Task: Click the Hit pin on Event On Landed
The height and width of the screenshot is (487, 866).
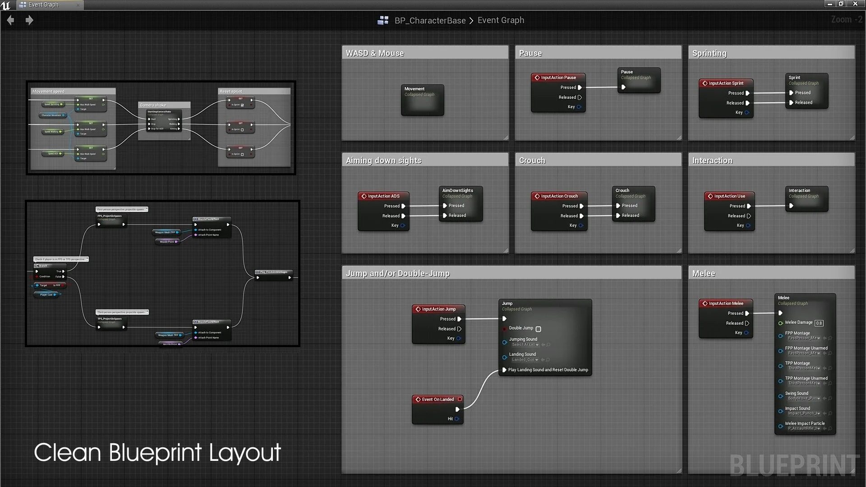Action: (x=457, y=419)
